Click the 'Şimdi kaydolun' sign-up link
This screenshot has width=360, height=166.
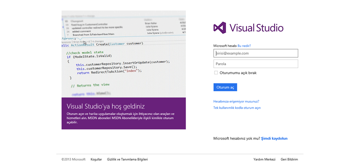click(x=274, y=138)
